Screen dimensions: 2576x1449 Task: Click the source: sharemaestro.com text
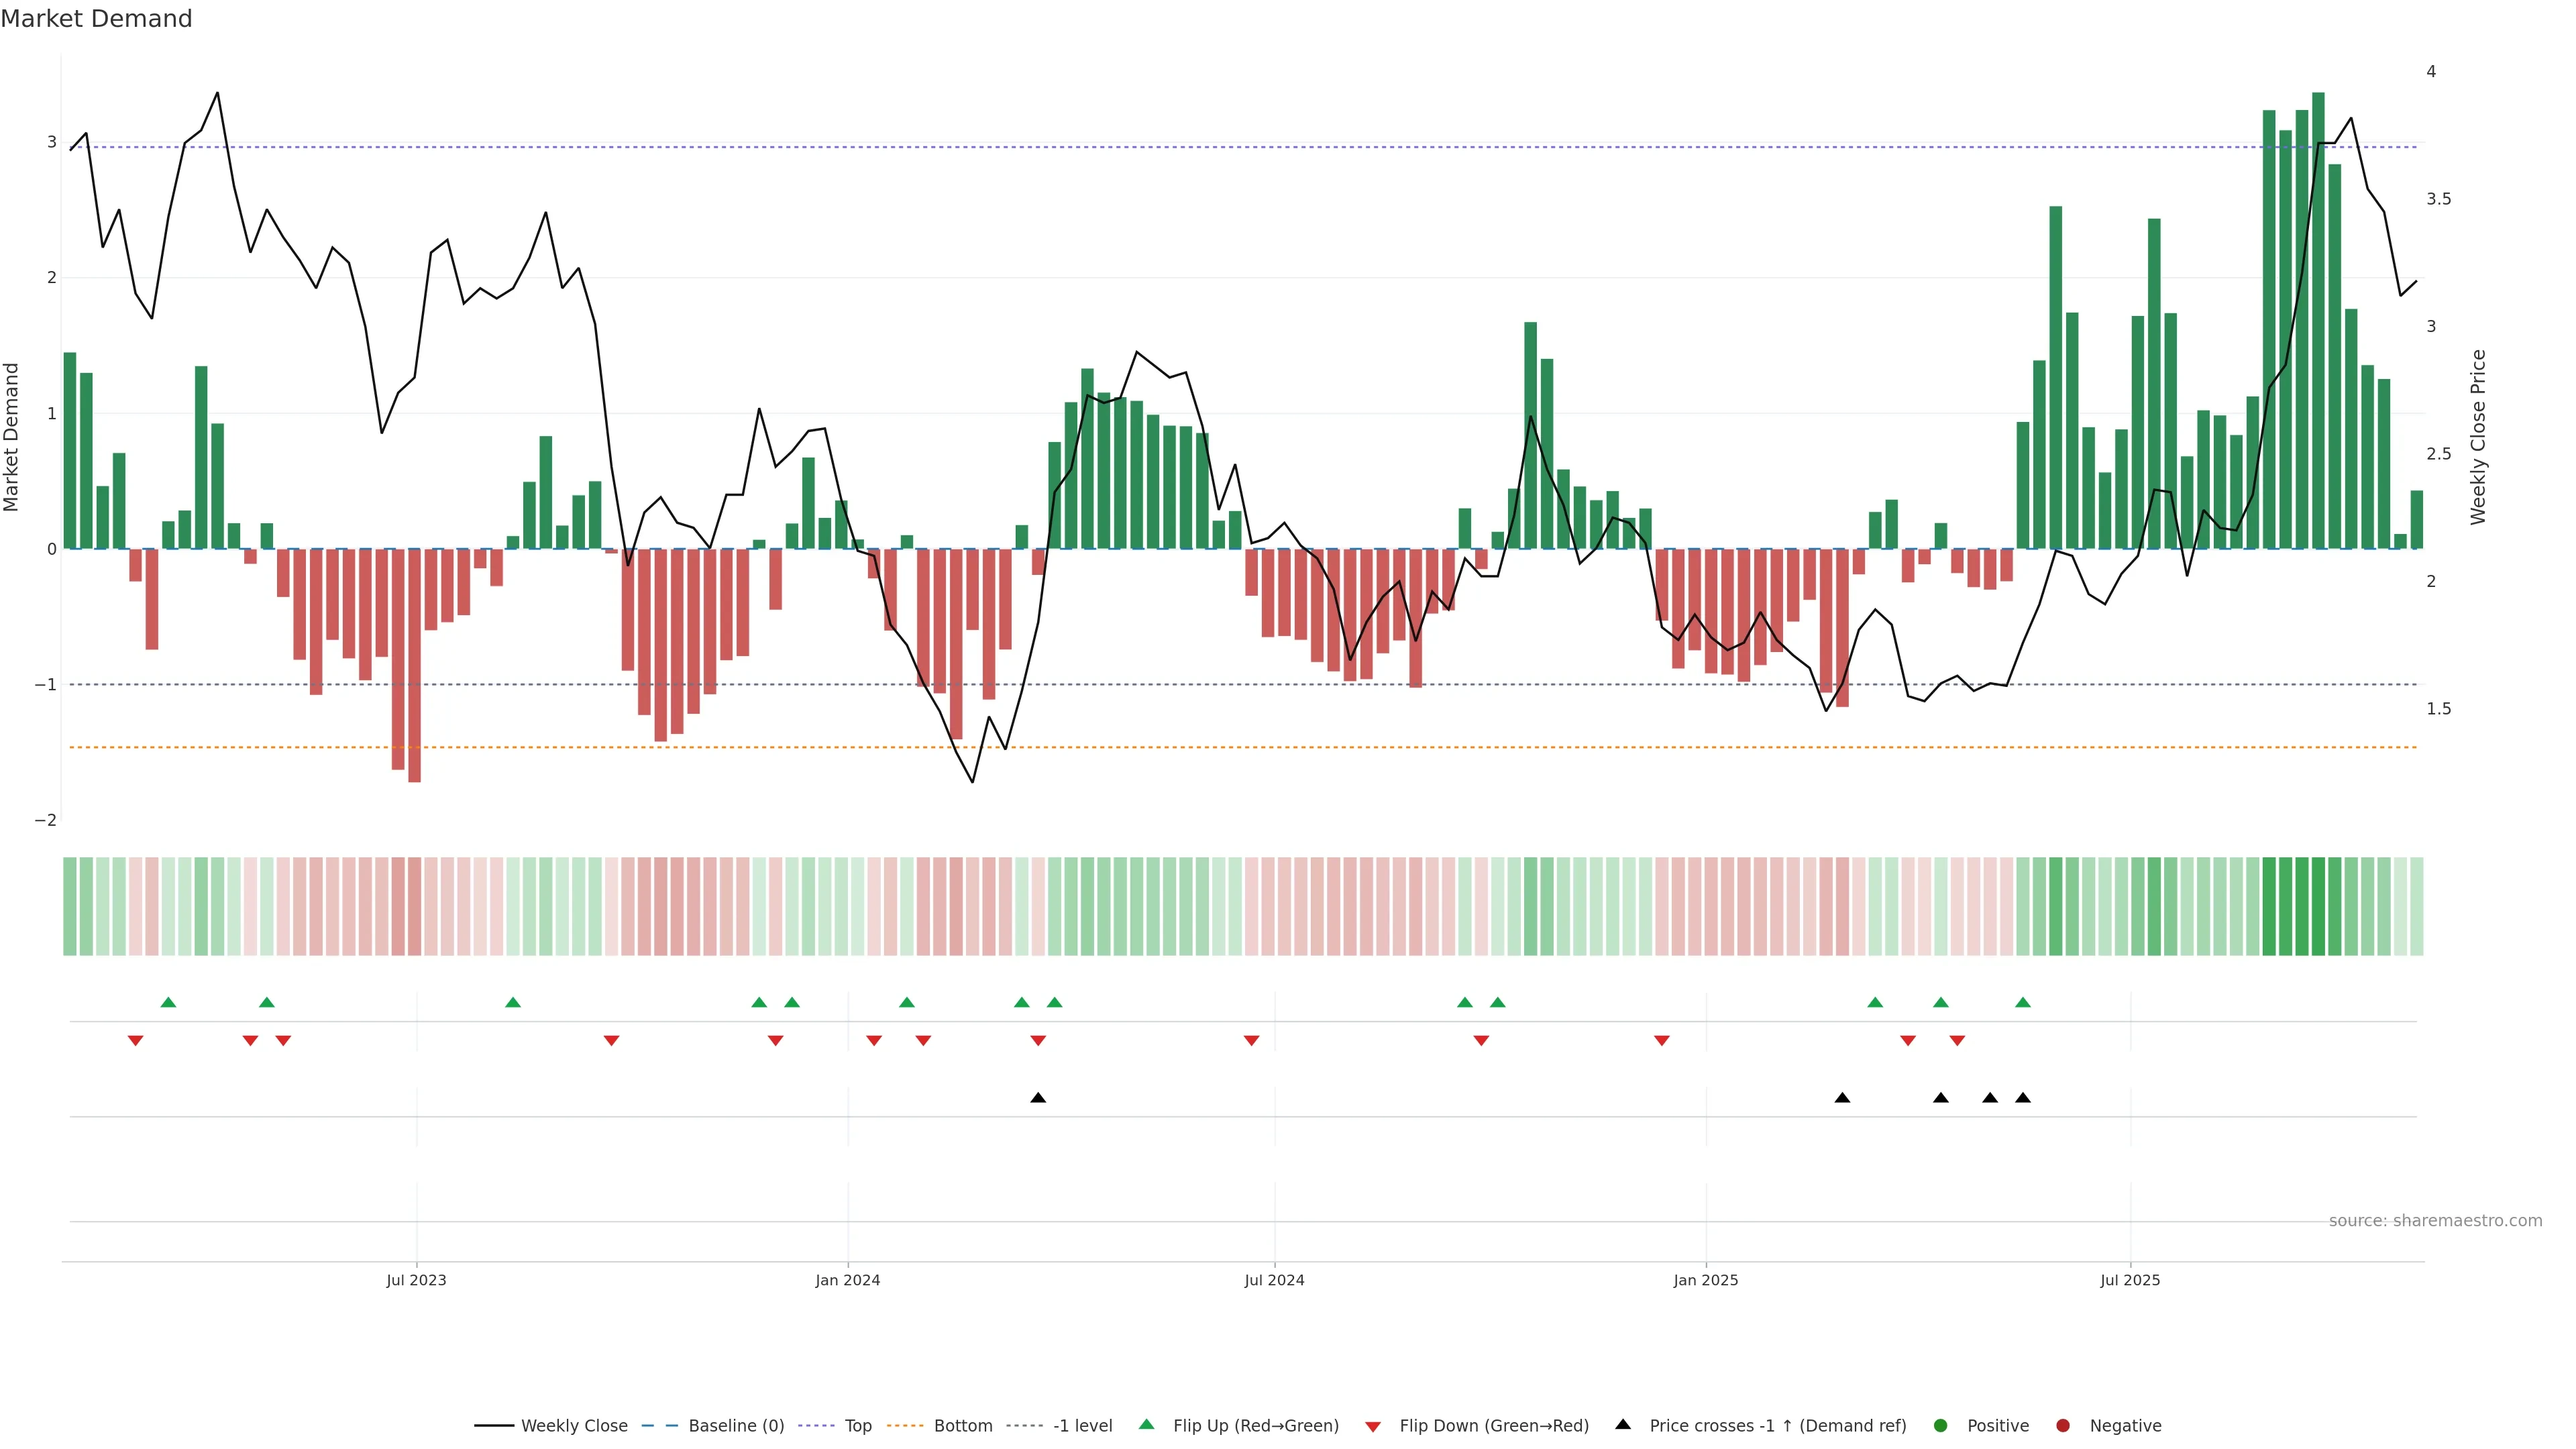click(x=2435, y=1221)
